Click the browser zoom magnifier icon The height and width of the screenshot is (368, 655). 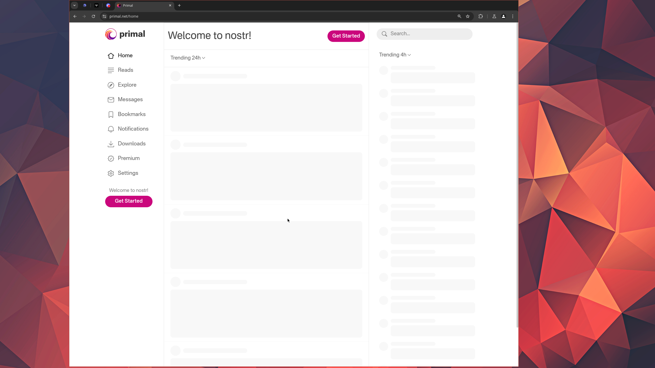pyautogui.click(x=459, y=16)
